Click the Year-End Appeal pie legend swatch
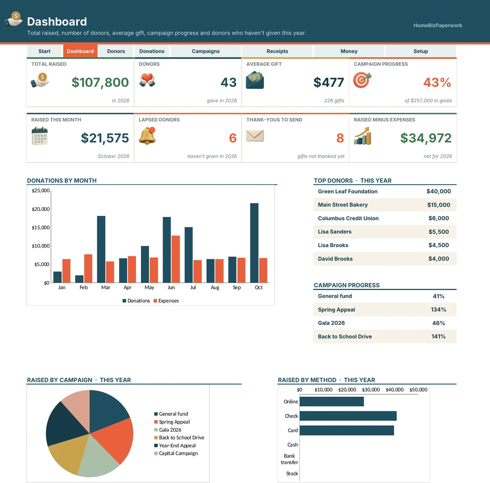The width and height of the screenshot is (490, 483). [156, 446]
